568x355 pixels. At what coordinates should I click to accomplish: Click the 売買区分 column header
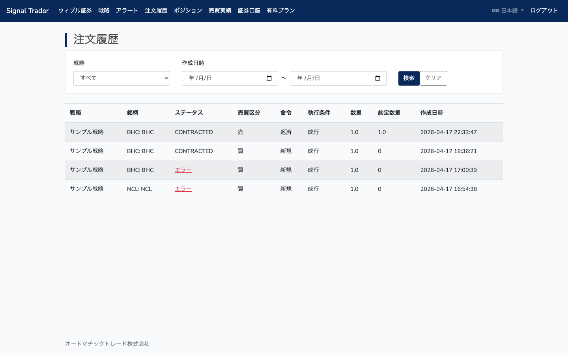coord(249,113)
